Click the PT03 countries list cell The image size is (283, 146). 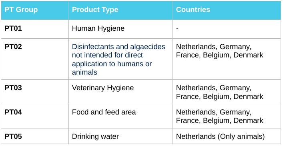pos(227,92)
